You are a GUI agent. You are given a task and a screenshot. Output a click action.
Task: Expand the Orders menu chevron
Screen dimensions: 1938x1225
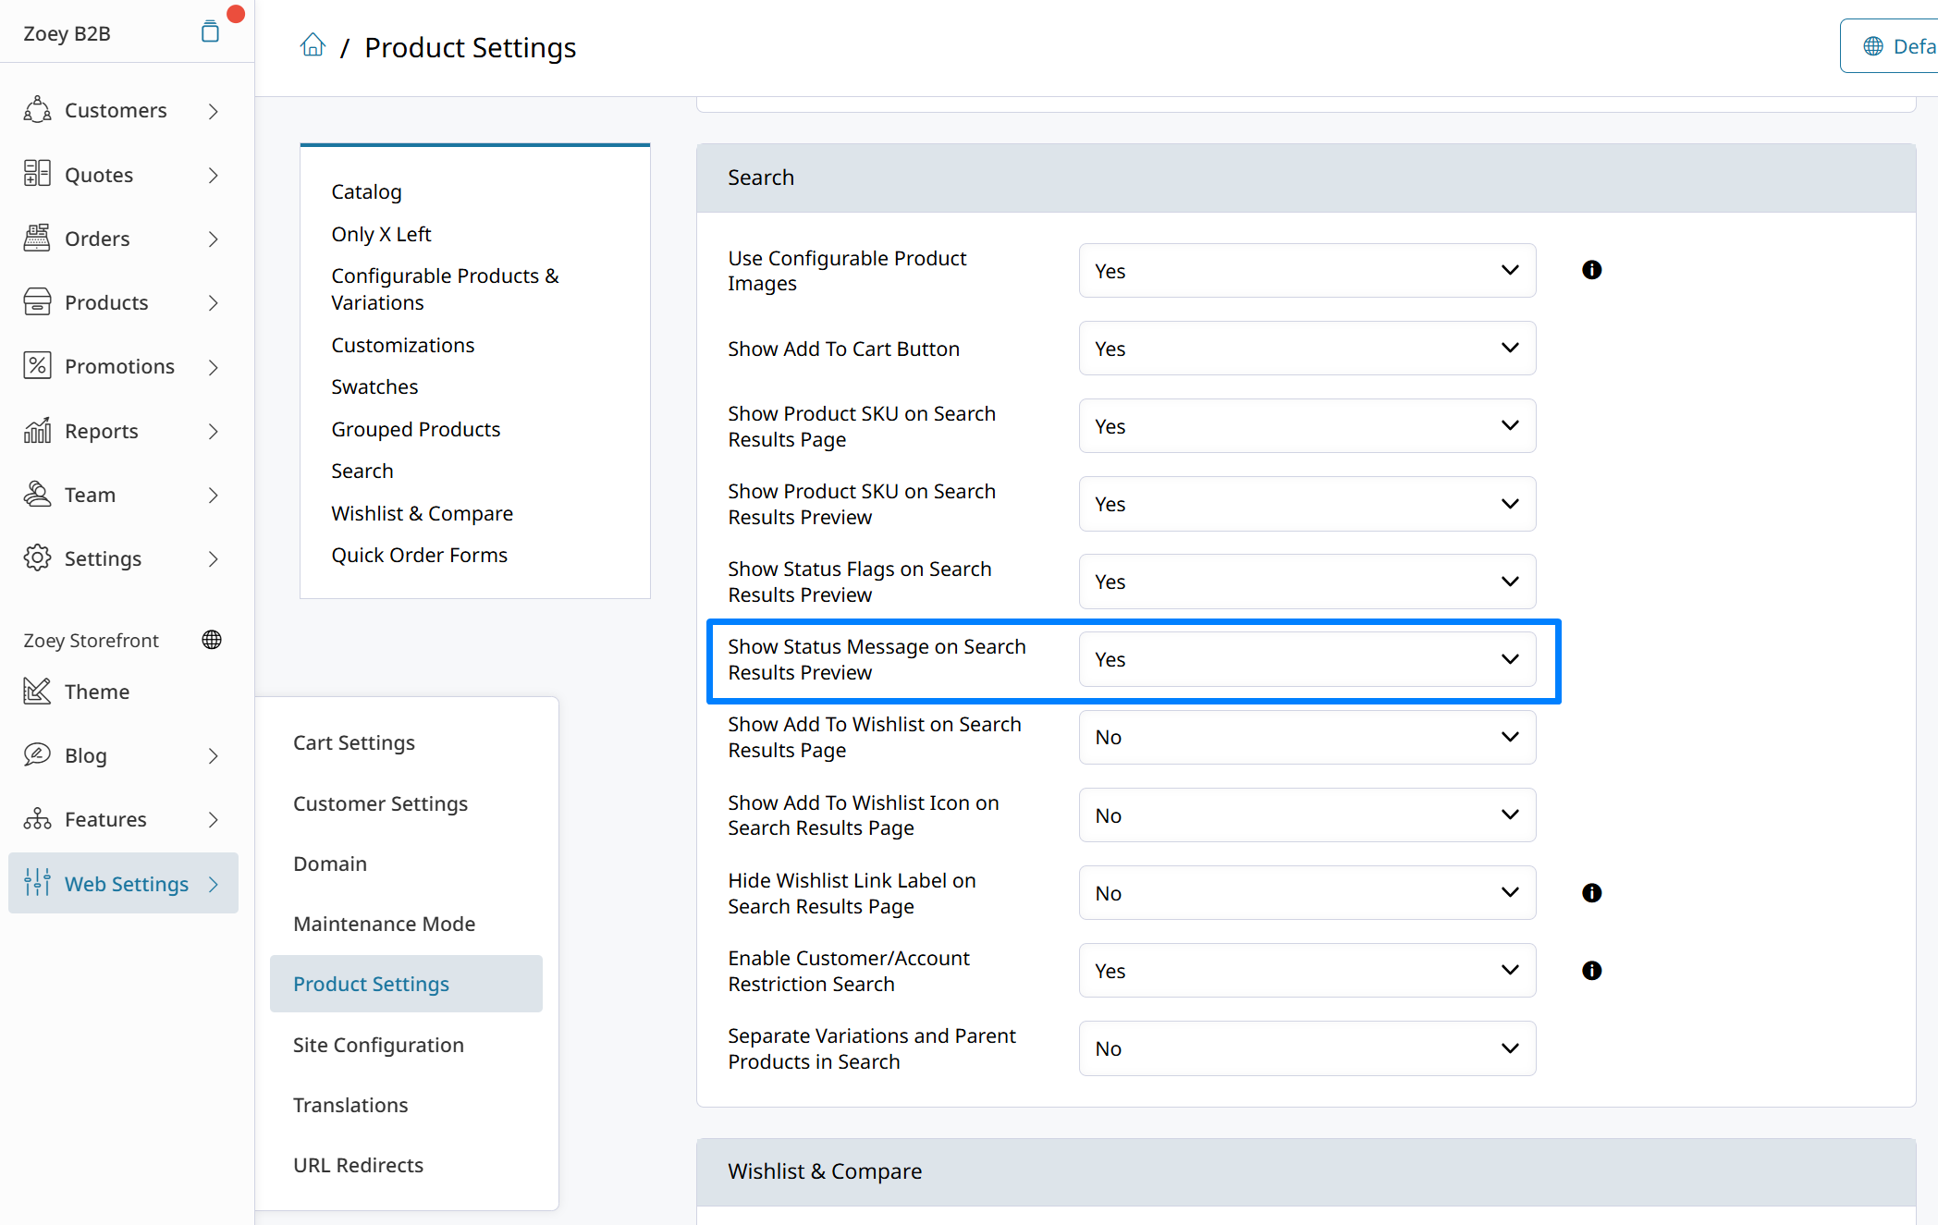click(x=214, y=239)
